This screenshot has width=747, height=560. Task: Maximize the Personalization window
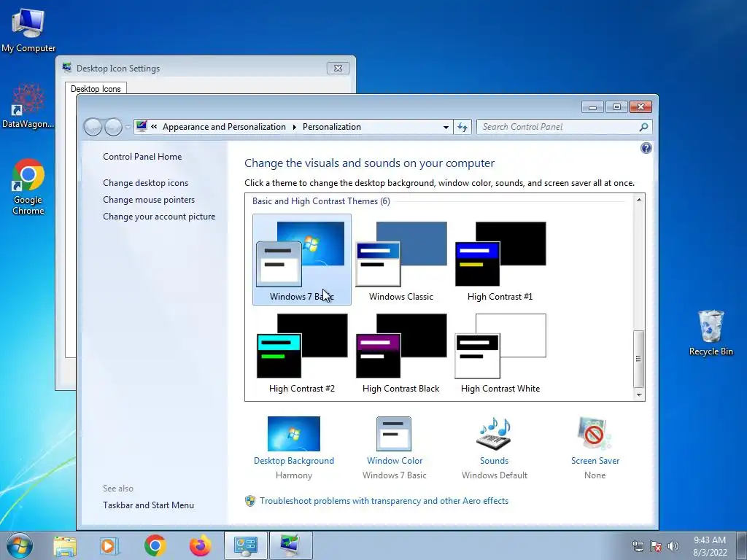tap(616, 106)
